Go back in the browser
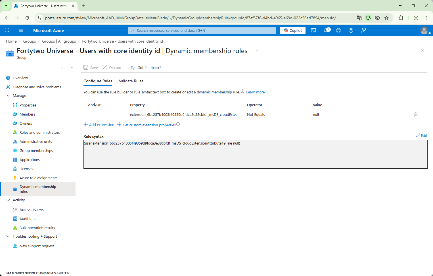Viewport: 433px width, 276px height. 7,18
